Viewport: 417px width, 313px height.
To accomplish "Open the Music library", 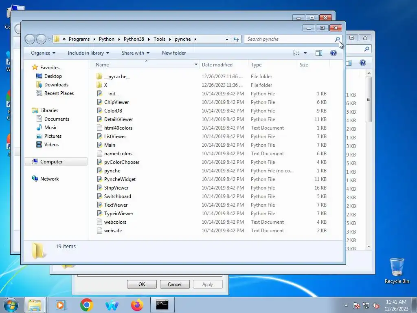I will pos(50,128).
